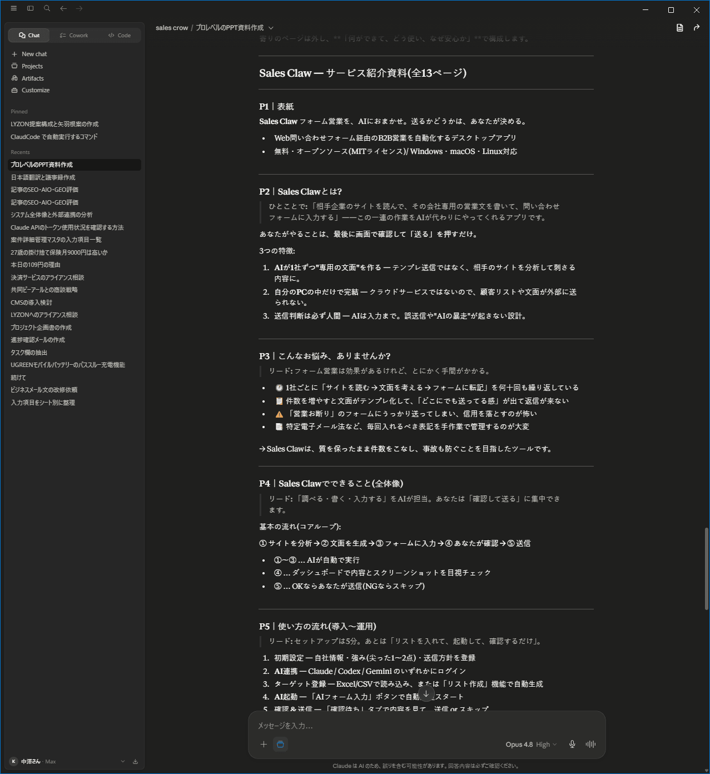The width and height of the screenshot is (710, 774).
Task: Switch to the Cowork tab
Action: (x=74, y=35)
